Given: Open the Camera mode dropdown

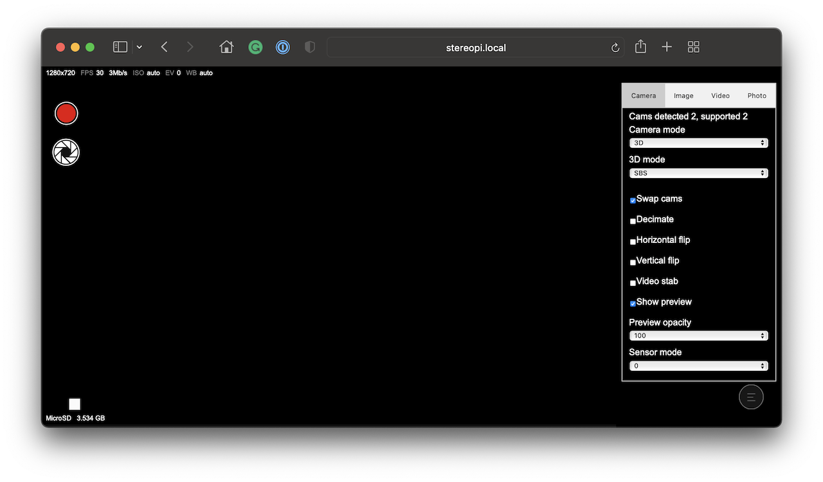Looking at the screenshot, I should [698, 143].
